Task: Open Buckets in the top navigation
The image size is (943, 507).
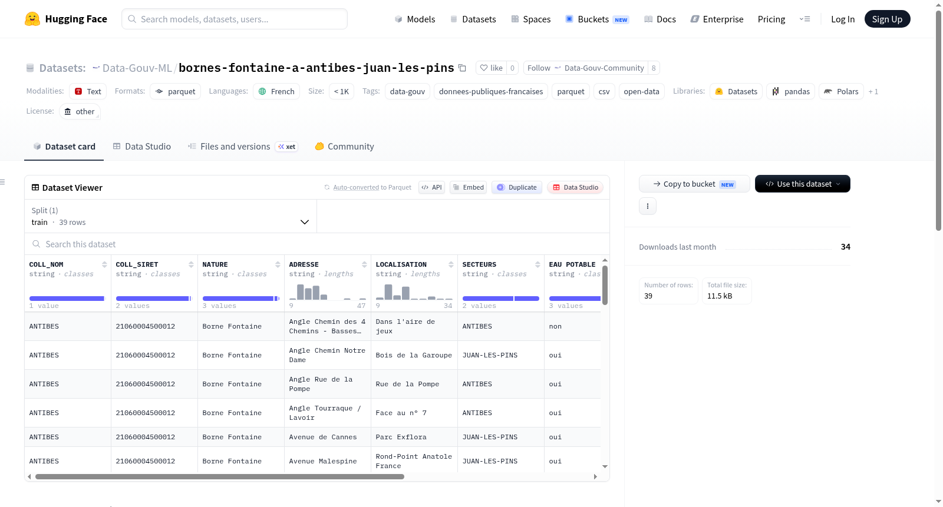Action: point(597,19)
